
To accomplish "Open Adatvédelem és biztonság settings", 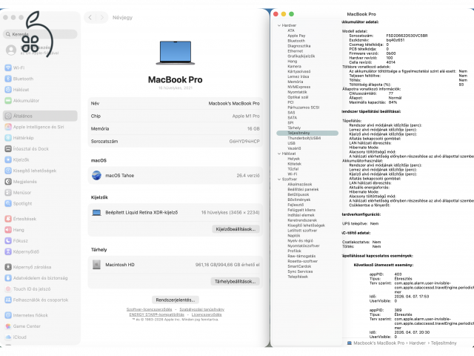I will point(36,278).
